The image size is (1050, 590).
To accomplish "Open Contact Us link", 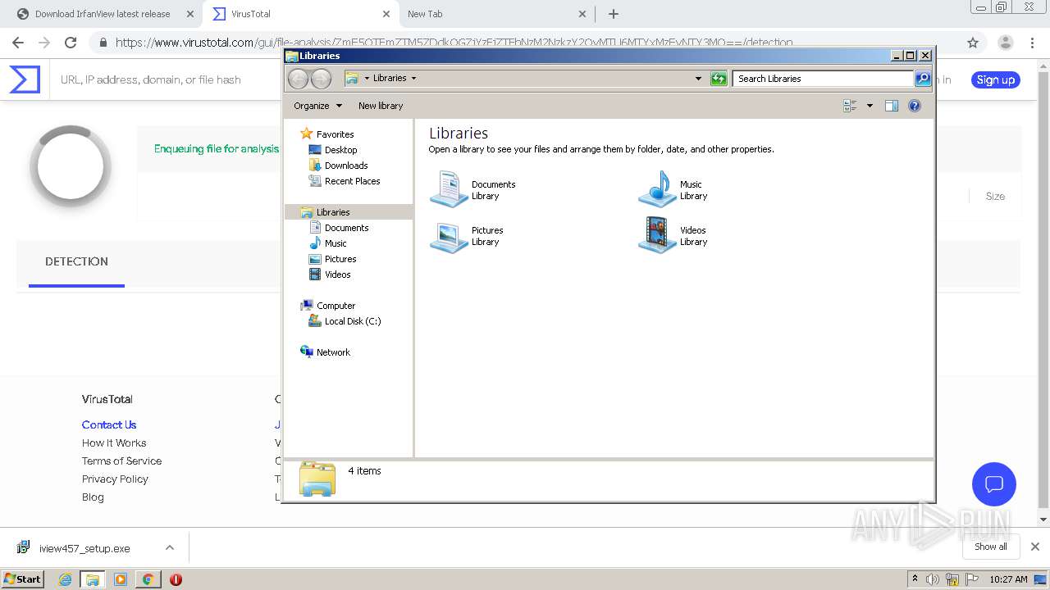I will pos(109,424).
